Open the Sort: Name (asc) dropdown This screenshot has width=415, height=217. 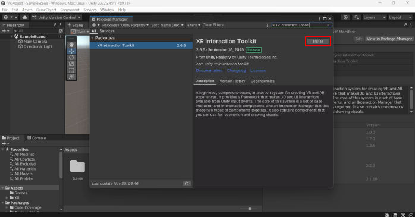click(x=167, y=25)
